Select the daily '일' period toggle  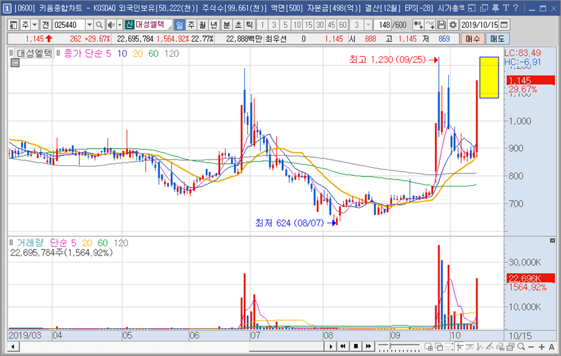click(180, 25)
